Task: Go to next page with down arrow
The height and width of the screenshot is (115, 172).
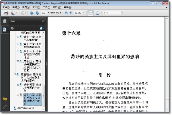Action: tap(37, 13)
